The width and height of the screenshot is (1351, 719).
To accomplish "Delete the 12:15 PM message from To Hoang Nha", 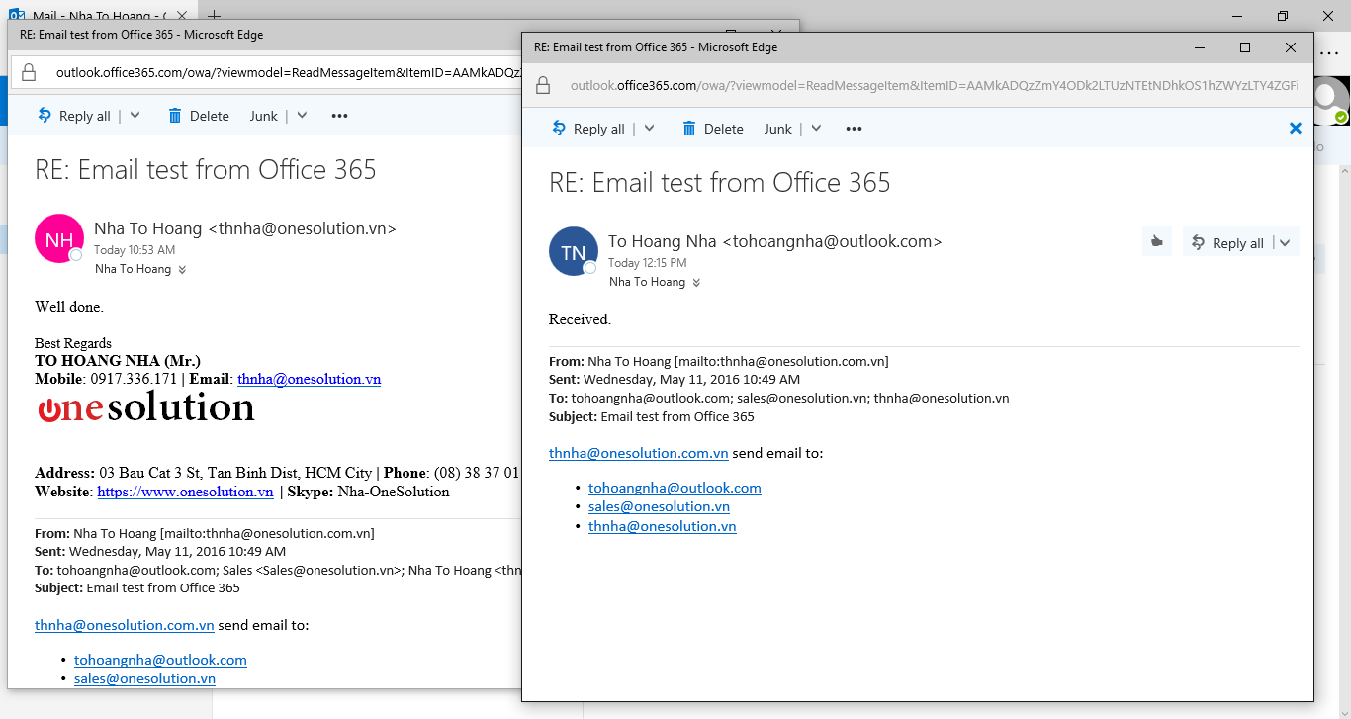I will (712, 129).
